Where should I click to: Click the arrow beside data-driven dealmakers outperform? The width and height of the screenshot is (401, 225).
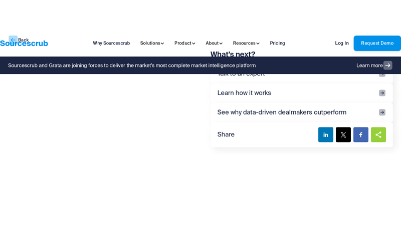click(382, 112)
